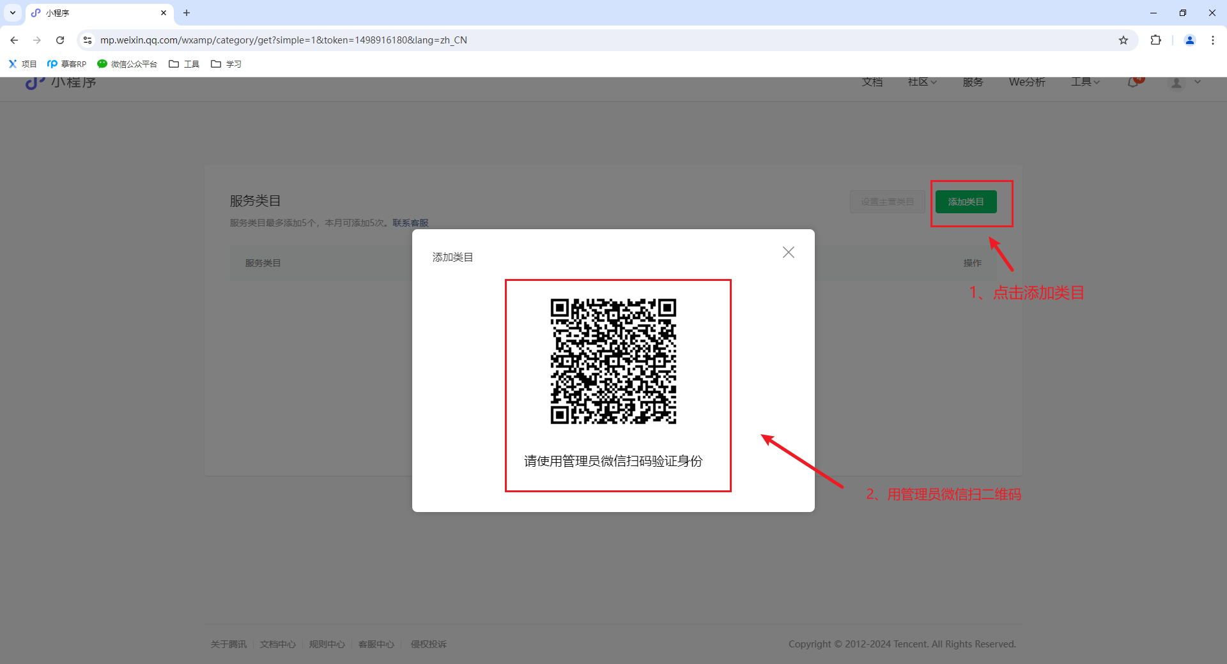The image size is (1227, 664).
Task: Open 工具 bookmarks folder
Action: pos(184,64)
